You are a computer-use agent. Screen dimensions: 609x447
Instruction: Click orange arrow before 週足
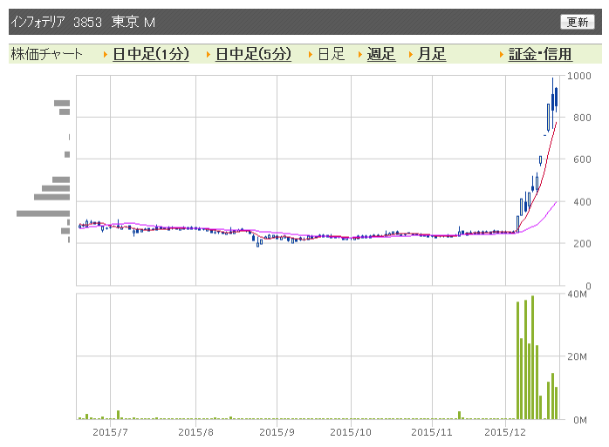tap(360, 55)
